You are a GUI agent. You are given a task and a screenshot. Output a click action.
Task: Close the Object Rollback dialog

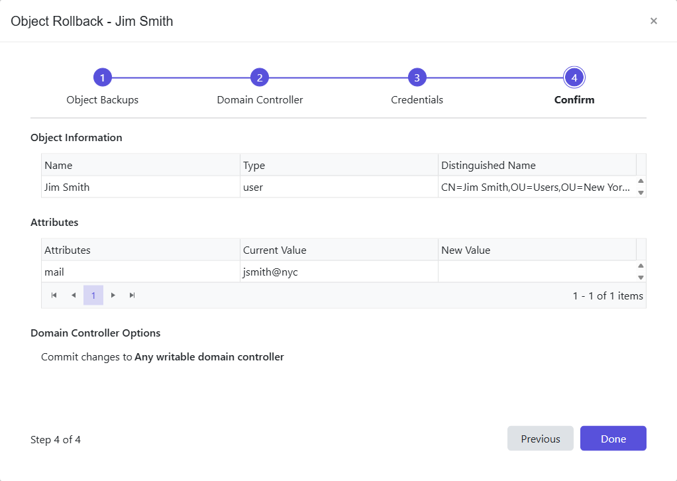653,21
